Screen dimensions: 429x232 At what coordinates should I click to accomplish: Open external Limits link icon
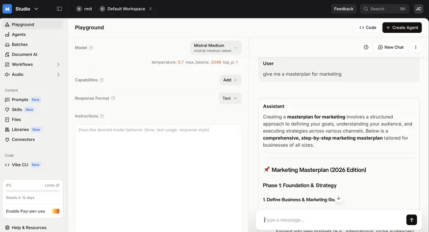tap(57, 186)
